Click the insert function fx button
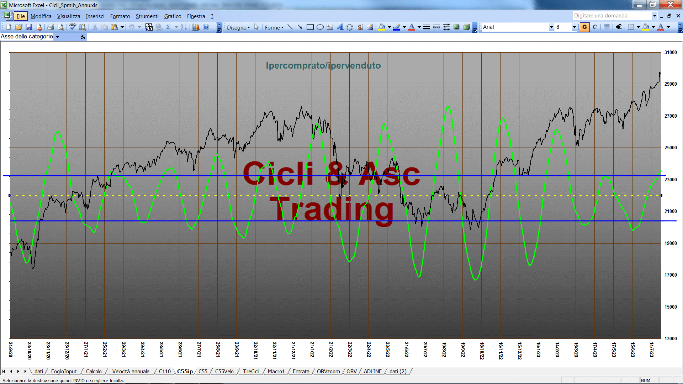Image resolution: width=683 pixels, height=384 pixels. point(83,37)
